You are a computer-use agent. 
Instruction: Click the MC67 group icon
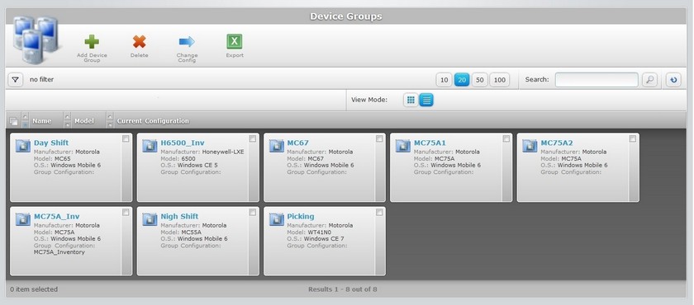[276, 146]
